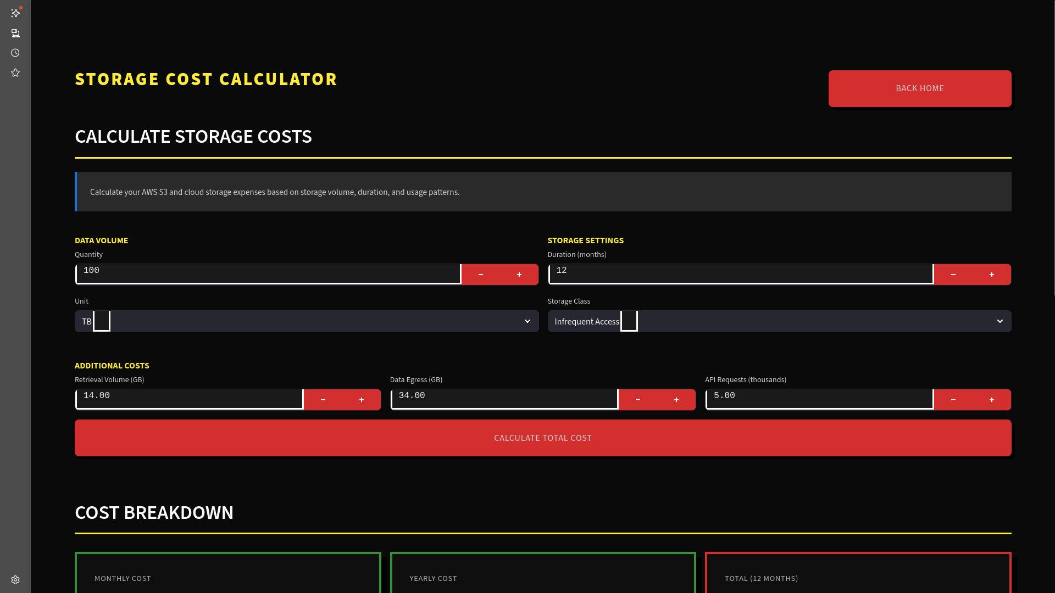Decrease API Requests with minus

(953, 400)
